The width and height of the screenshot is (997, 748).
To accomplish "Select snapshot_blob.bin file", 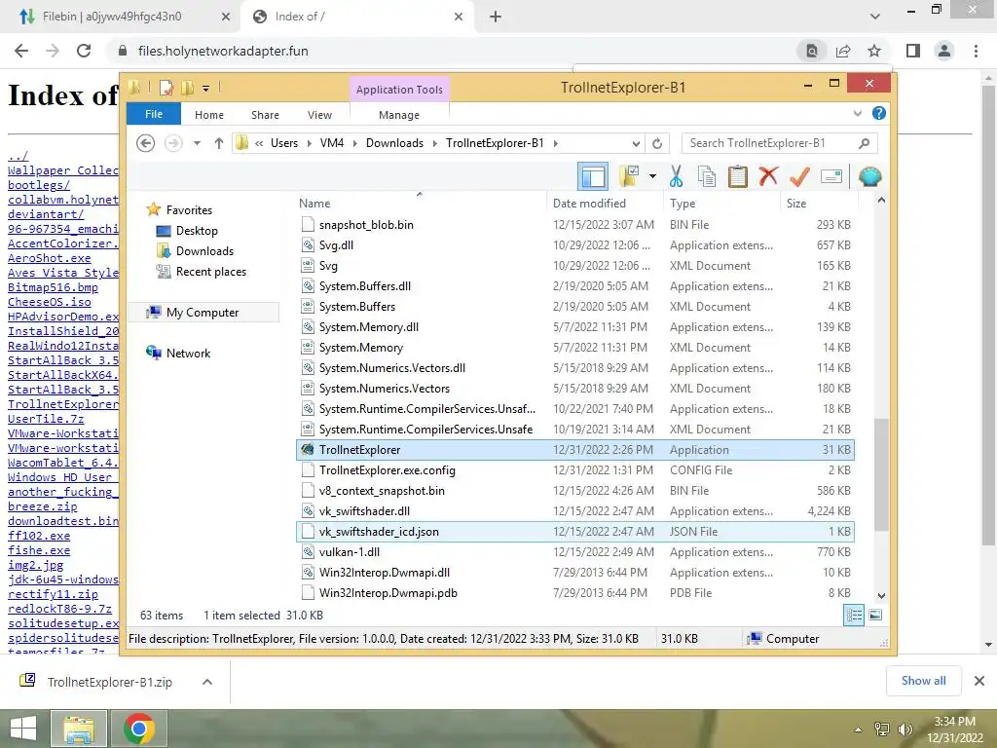I will [575, 225].
